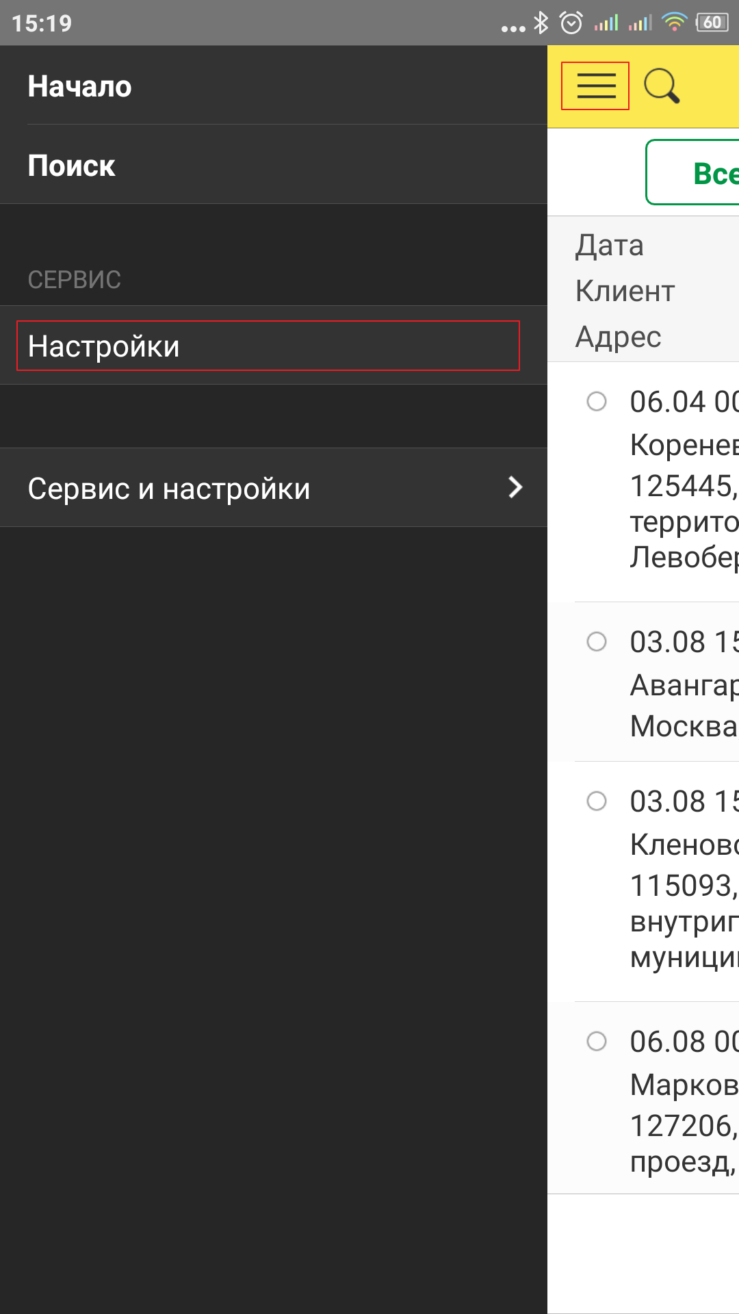Select radio button for Кленов order
This screenshot has width=739, height=1314.
click(597, 801)
